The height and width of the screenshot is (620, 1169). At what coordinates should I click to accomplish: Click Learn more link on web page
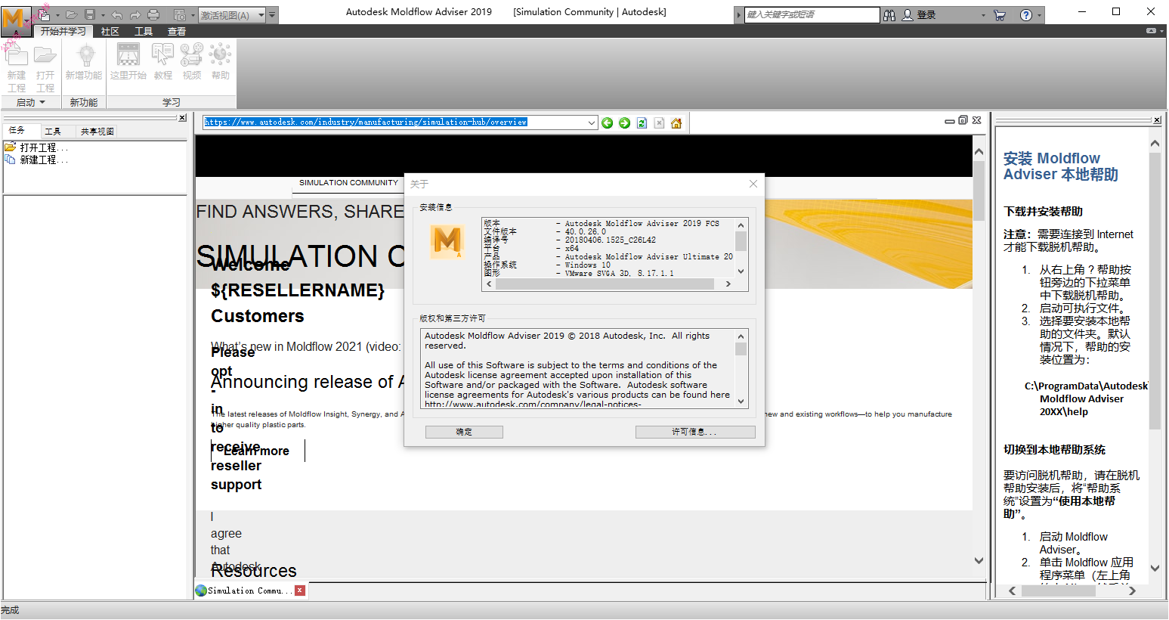[x=257, y=451]
